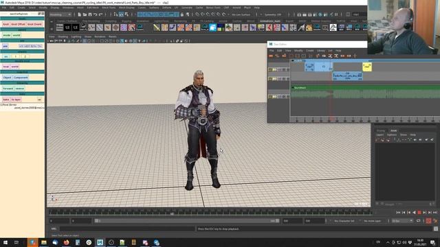Click the first black UI shelf icon
440x247 pixels.
67,27
